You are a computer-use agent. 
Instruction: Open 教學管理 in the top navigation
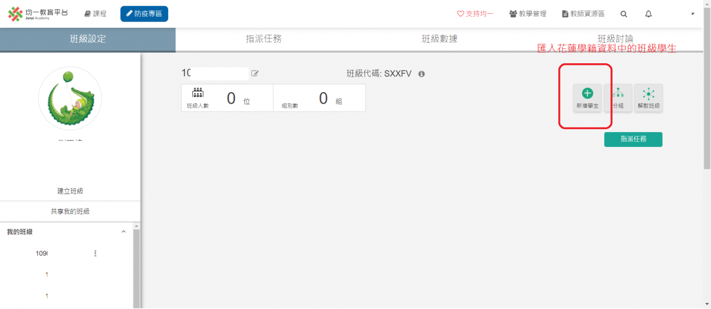click(x=528, y=14)
